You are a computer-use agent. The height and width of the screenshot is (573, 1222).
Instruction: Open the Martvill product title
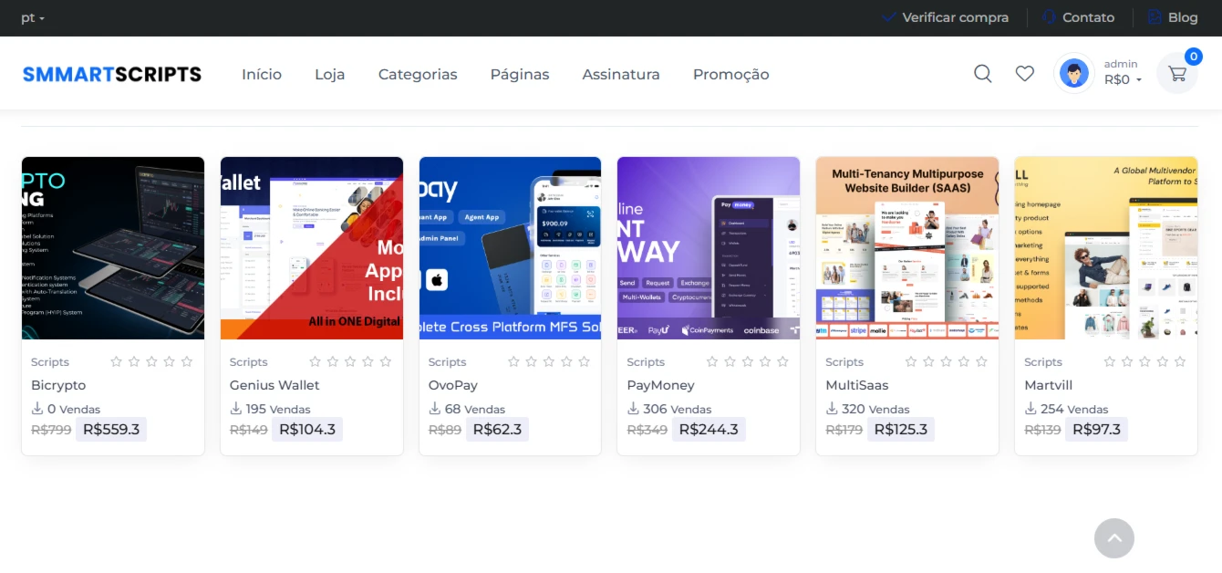click(x=1049, y=385)
